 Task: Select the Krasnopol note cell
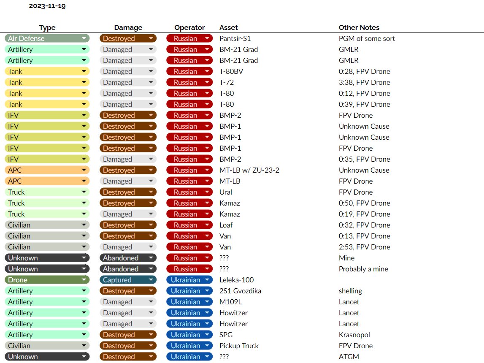[x=354, y=335]
